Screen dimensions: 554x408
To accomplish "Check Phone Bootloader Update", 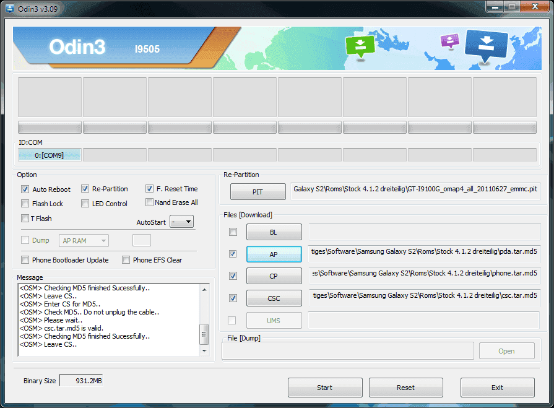I will (25, 260).
